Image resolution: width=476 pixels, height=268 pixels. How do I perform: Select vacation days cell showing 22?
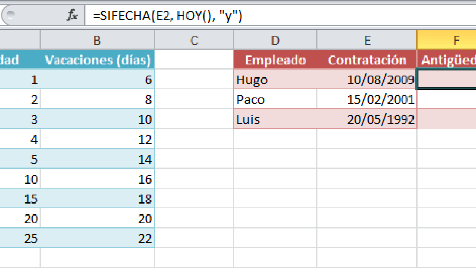pyautogui.click(x=97, y=238)
